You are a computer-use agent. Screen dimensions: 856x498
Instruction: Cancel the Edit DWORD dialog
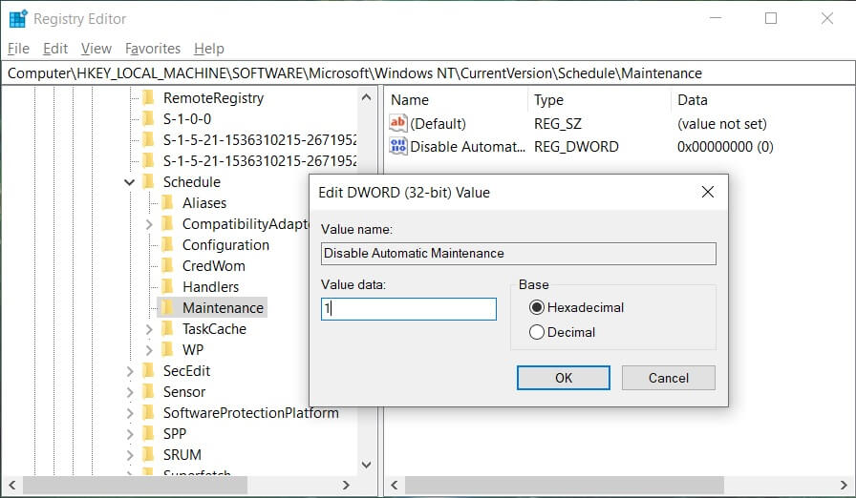coord(668,378)
